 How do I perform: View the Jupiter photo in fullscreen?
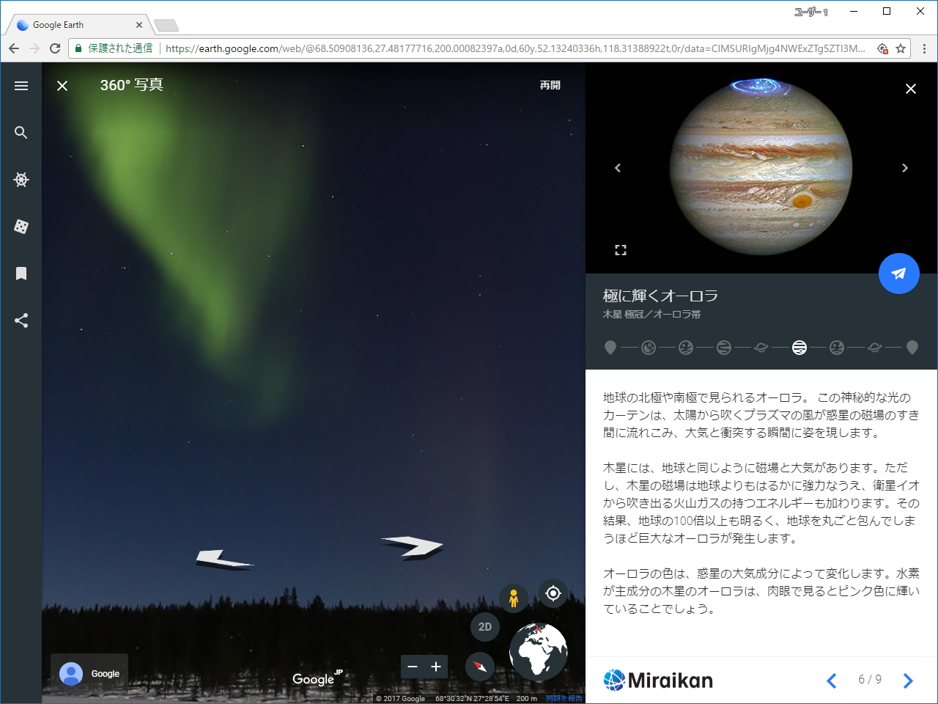[x=621, y=249]
